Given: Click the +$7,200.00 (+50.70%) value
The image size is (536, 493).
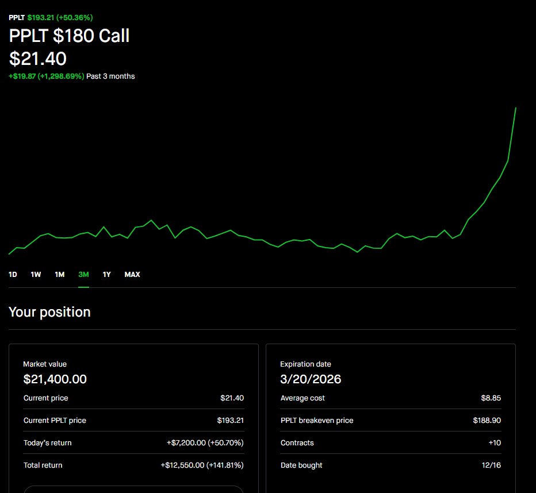Looking at the screenshot, I should coord(205,443).
